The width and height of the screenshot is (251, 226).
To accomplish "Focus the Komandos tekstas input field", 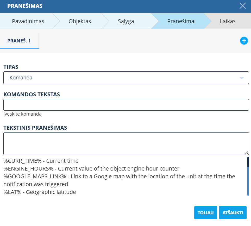I will tap(126, 105).
